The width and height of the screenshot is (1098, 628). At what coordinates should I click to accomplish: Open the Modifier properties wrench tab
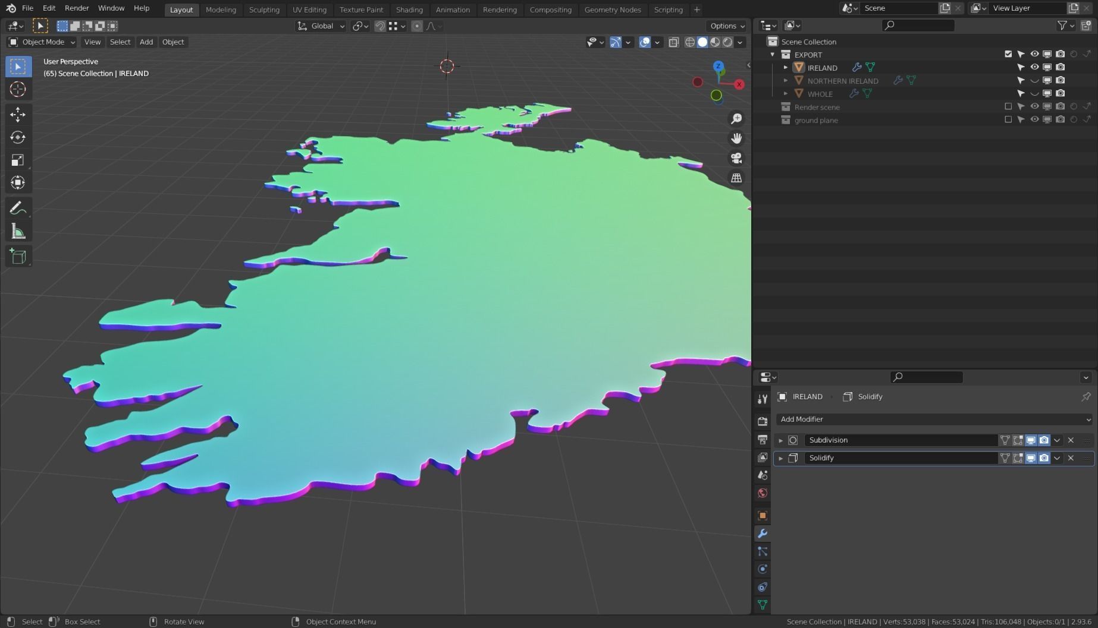(x=763, y=534)
